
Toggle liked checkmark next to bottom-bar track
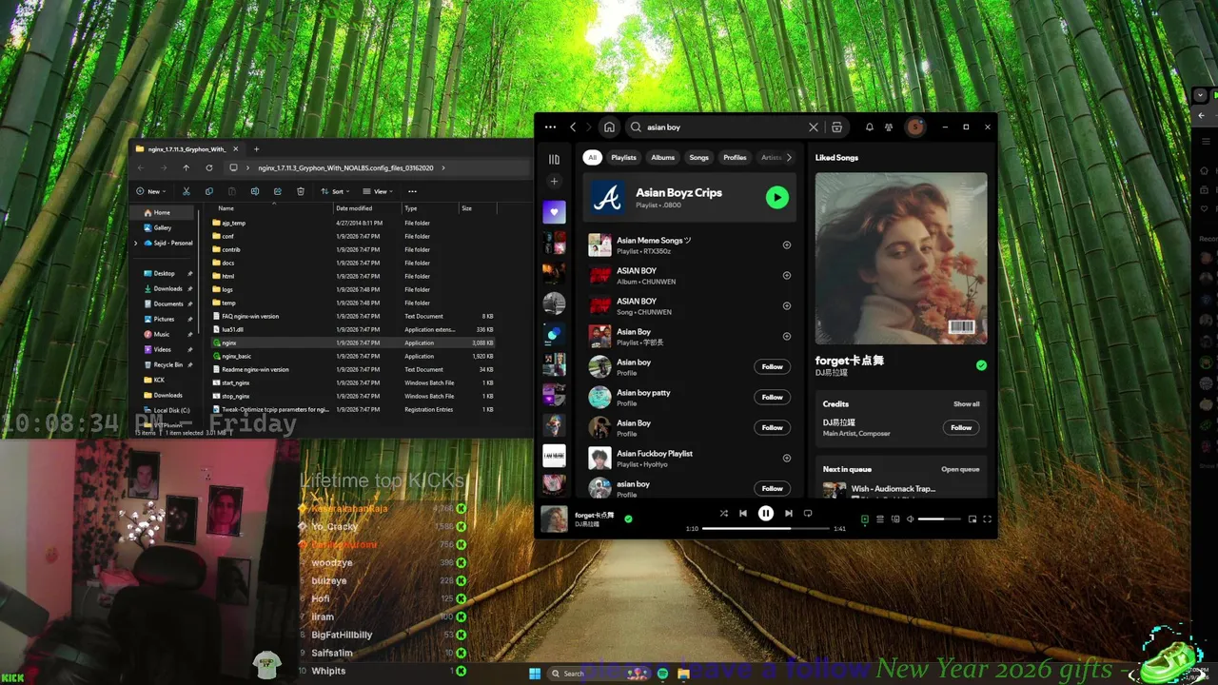coord(628,519)
